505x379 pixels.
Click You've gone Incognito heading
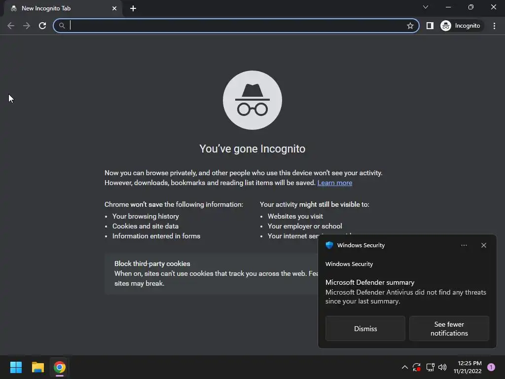252,149
